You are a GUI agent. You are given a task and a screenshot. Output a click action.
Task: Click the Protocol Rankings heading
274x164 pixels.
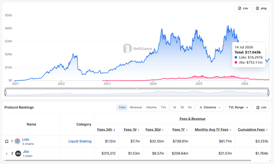point(19,107)
